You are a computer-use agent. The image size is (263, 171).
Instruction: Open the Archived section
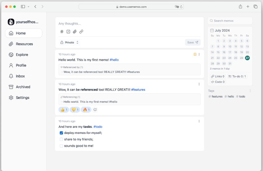23,87
